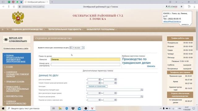Open Правовая основа sidebar item
Viewport: 198px width, 111px height.
[15, 82]
